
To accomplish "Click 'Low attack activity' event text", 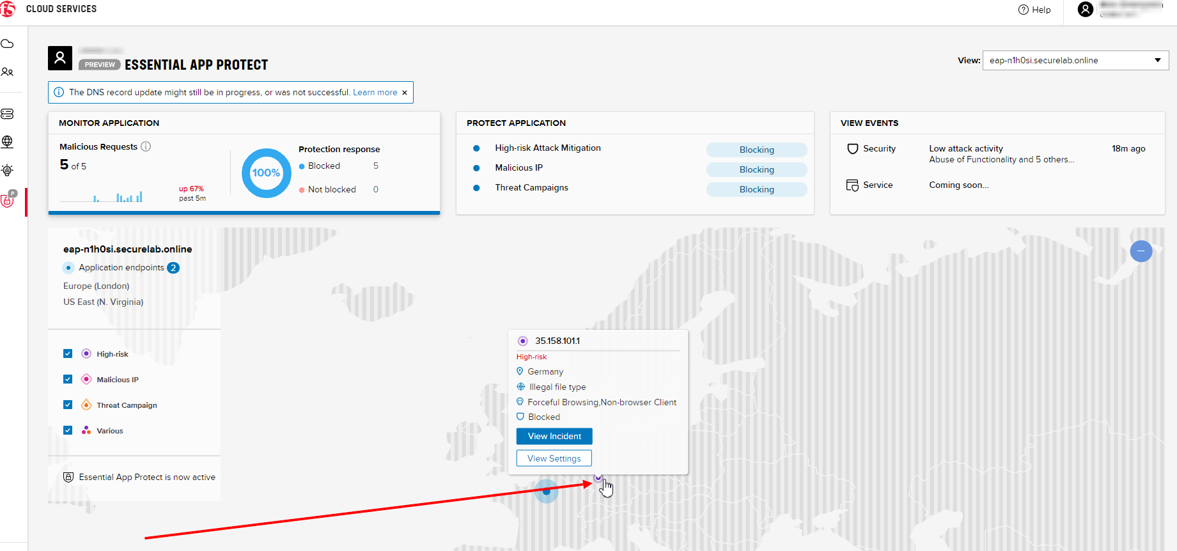I will [x=965, y=148].
